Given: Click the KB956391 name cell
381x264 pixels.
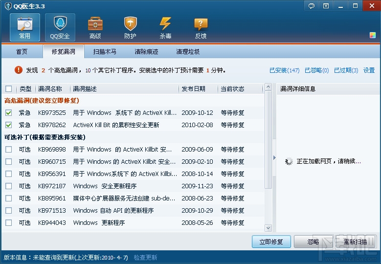Looking at the screenshot, I should pos(52,174).
